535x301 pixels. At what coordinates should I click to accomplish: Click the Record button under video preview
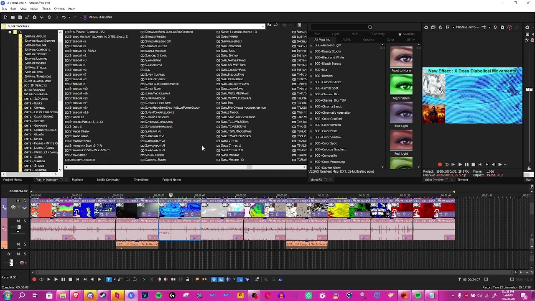(x=440, y=165)
